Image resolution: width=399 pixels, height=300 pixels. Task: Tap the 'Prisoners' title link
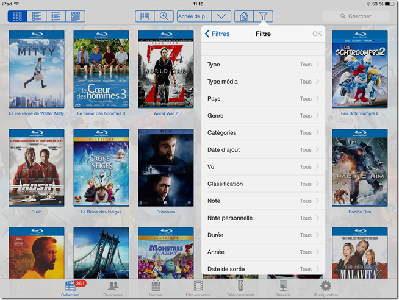pos(166,212)
